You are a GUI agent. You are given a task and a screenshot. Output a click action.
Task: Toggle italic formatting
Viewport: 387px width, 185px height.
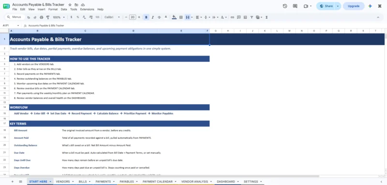pos(153,17)
